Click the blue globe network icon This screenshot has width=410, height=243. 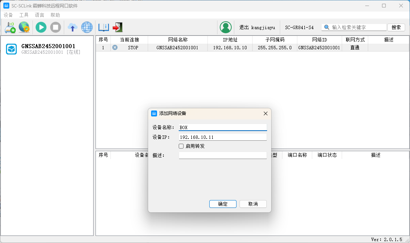[87, 27]
